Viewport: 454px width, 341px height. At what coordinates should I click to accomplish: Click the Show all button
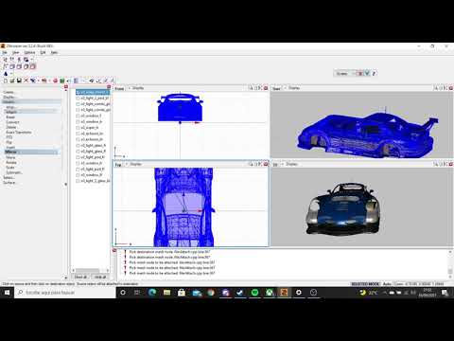click(x=81, y=277)
